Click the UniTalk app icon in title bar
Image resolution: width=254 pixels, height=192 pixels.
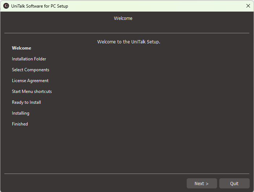click(6, 6)
